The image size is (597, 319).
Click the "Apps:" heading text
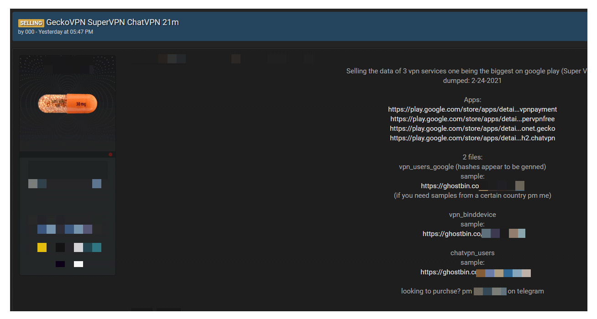472,100
